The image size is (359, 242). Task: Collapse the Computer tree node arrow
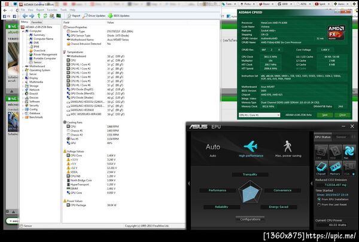(23, 31)
